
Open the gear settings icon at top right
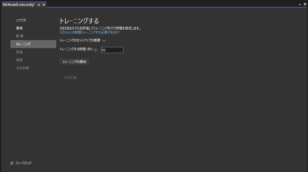tap(305, 4)
